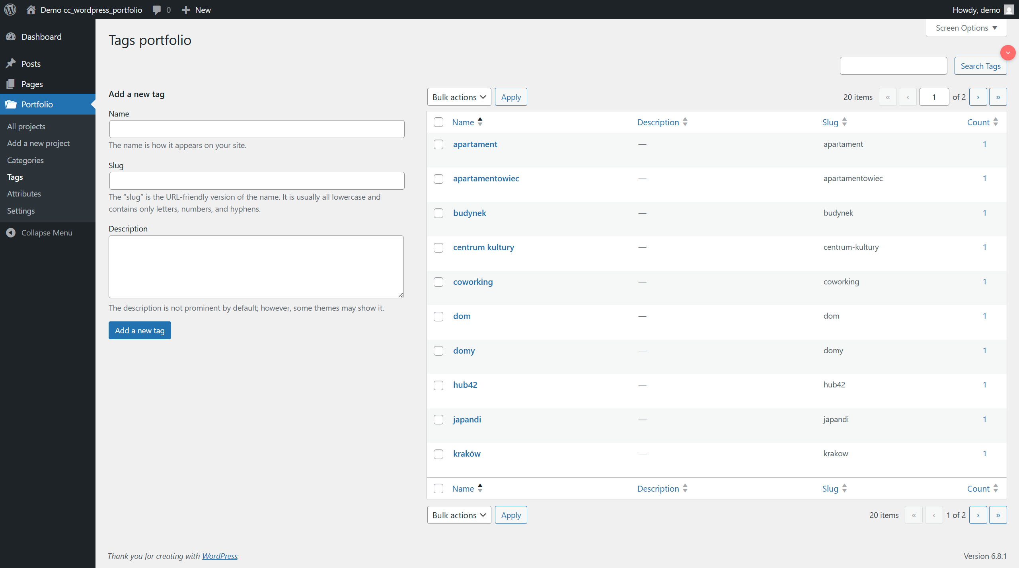Viewport: 1019px width, 568px height.
Task: Open the '+ New' menu in admin bar
Action: tap(195, 10)
